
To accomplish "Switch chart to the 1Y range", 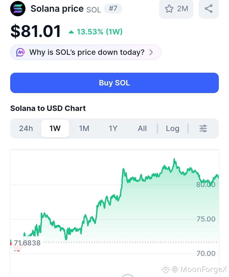I will click(113, 128).
